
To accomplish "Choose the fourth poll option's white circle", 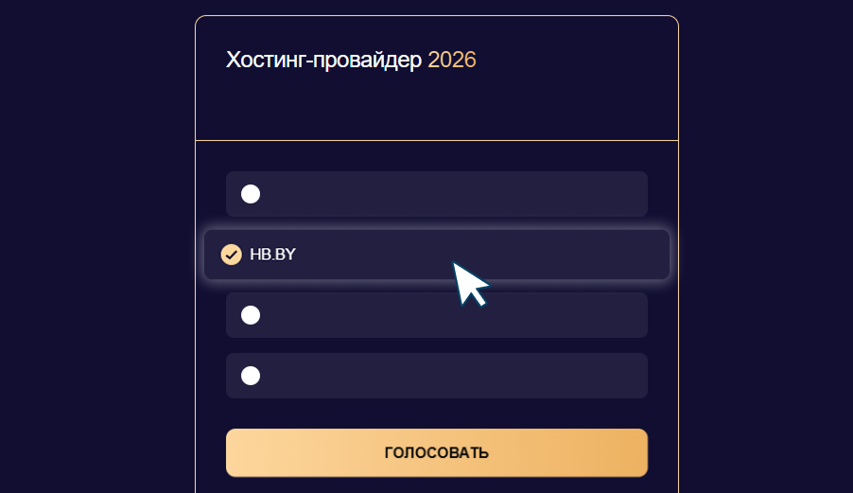I will point(251,376).
